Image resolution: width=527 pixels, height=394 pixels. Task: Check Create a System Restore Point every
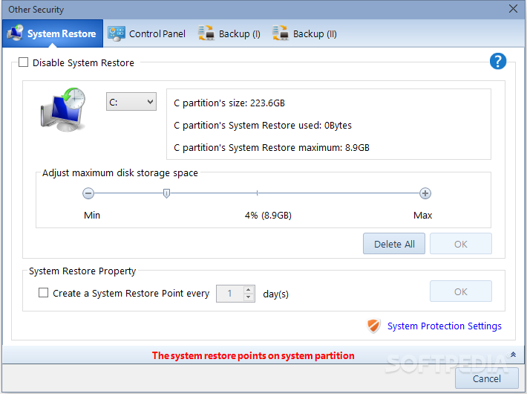(43, 293)
